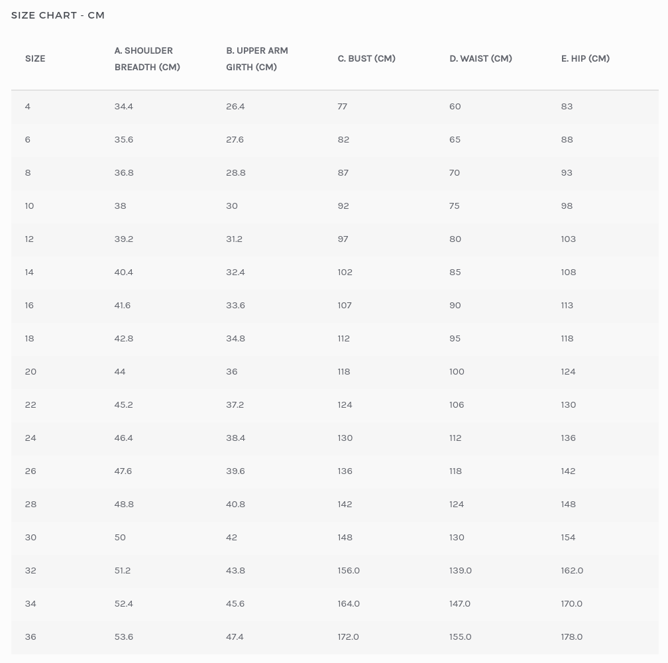Screen dimensions: 668x663
Task: Select upper arm girth value 39.6
Action: click(x=236, y=471)
